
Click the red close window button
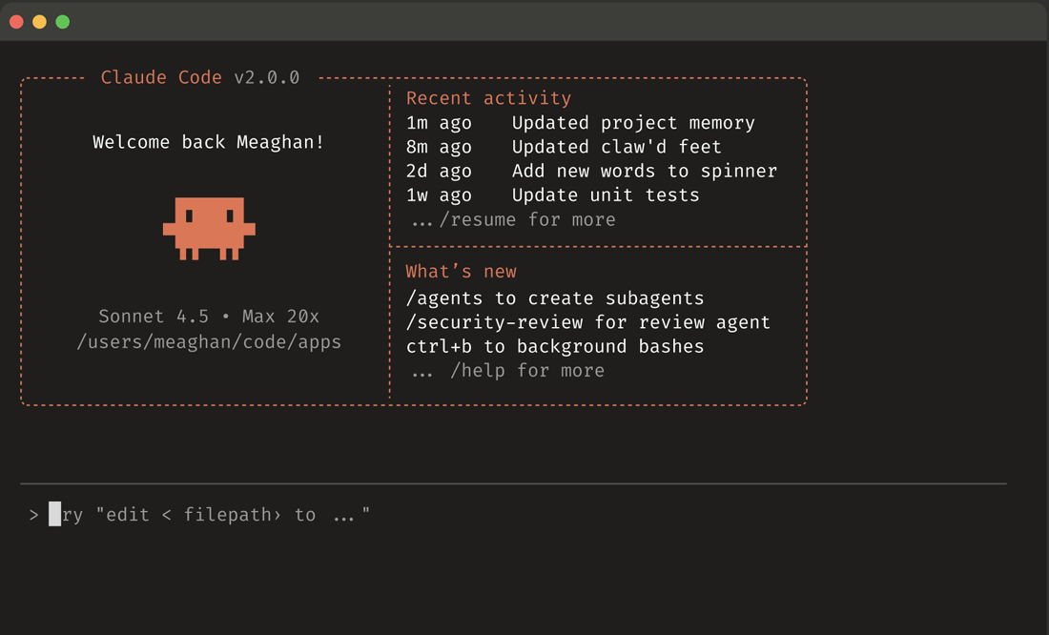(x=17, y=22)
